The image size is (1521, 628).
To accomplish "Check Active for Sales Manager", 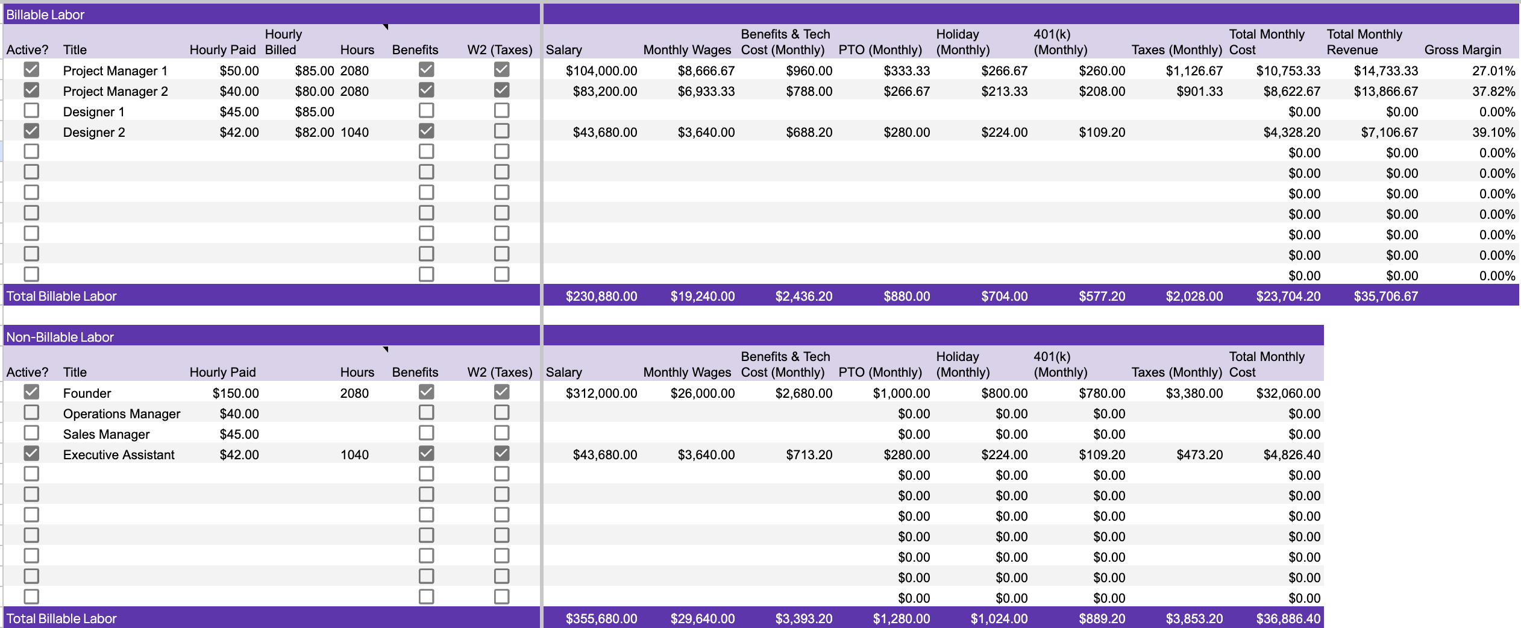I will [x=31, y=433].
